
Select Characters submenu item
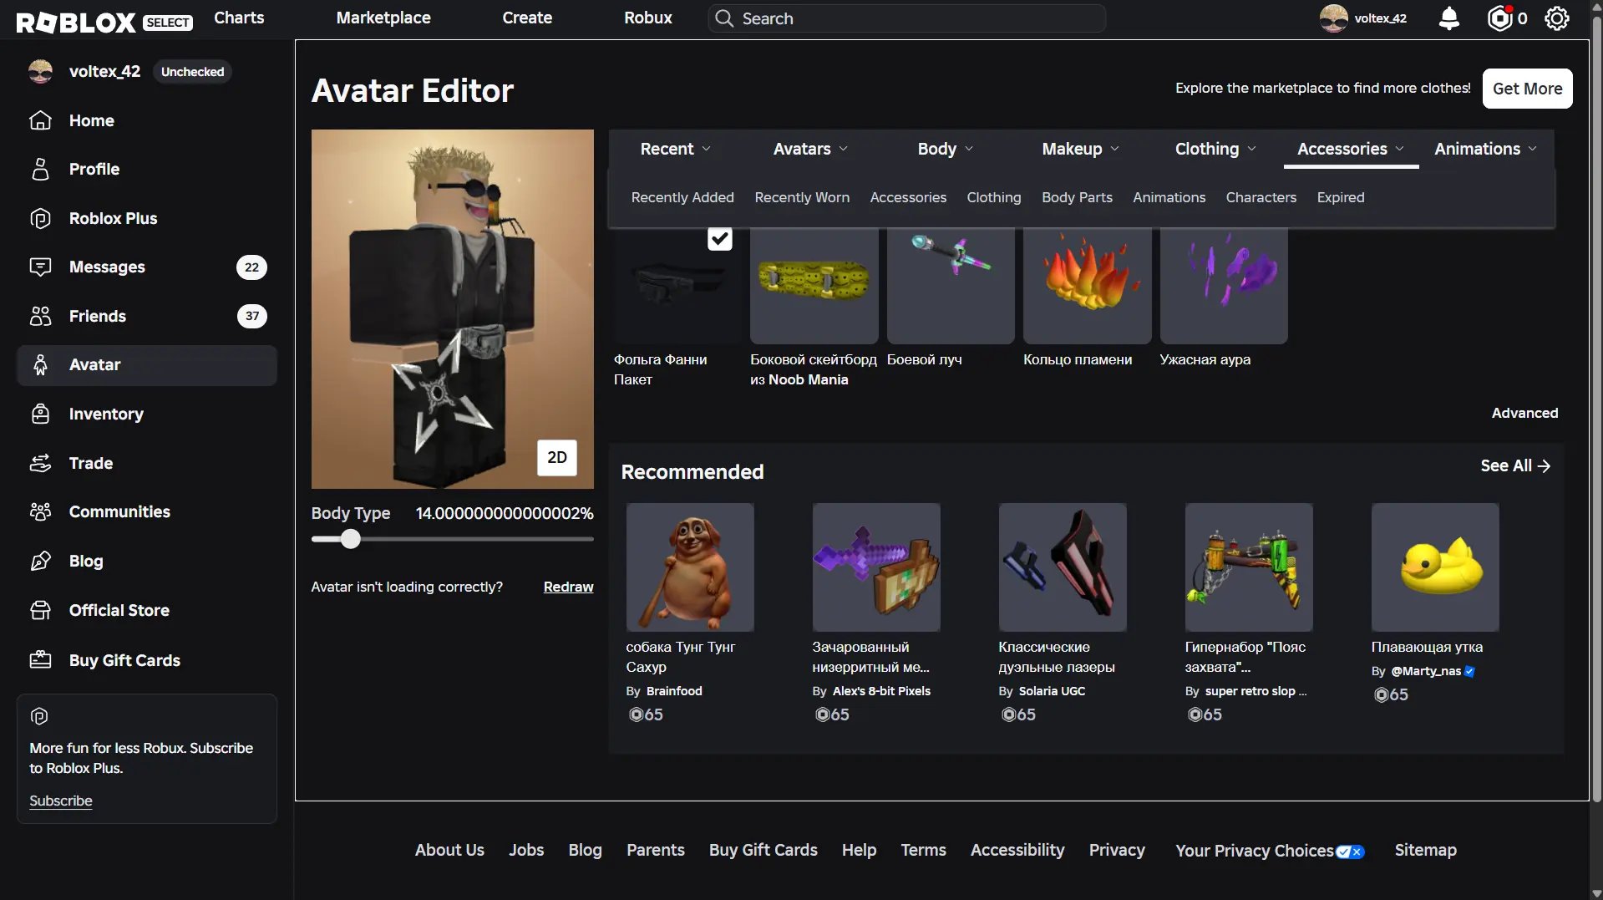tap(1261, 197)
